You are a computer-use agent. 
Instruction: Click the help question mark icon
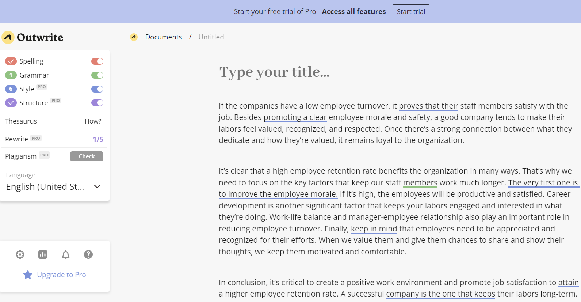88,254
